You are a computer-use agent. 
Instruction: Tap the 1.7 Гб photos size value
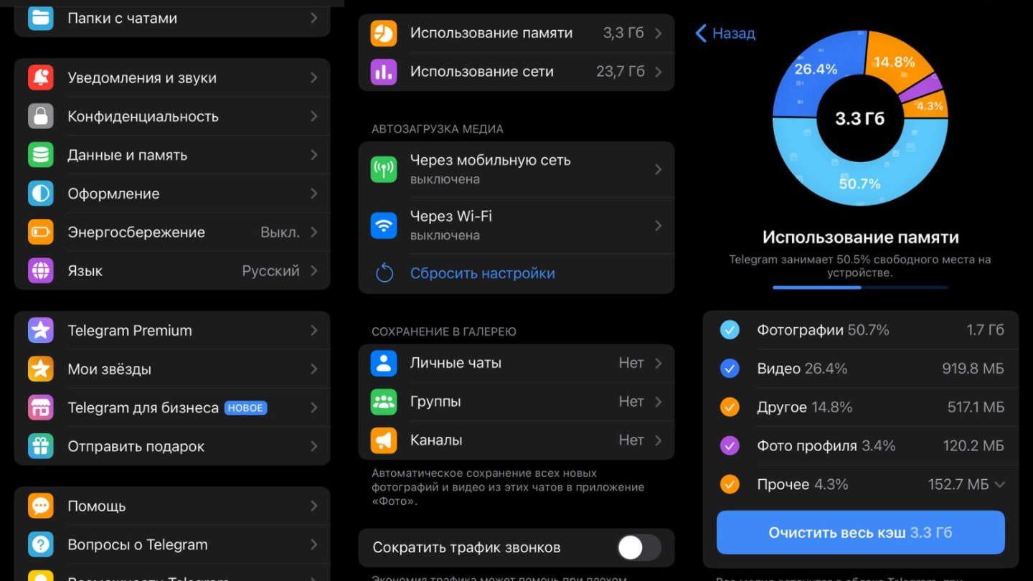coord(985,330)
